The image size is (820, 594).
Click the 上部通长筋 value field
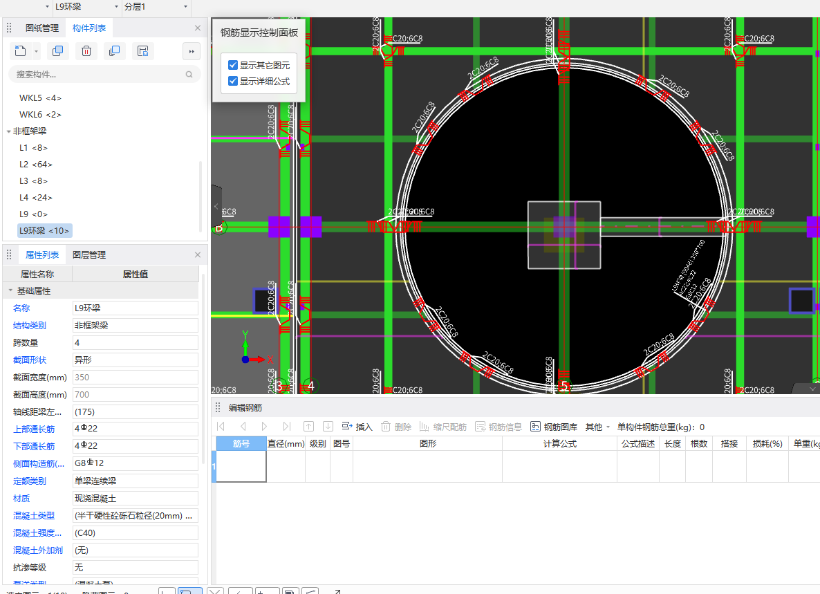coord(136,429)
